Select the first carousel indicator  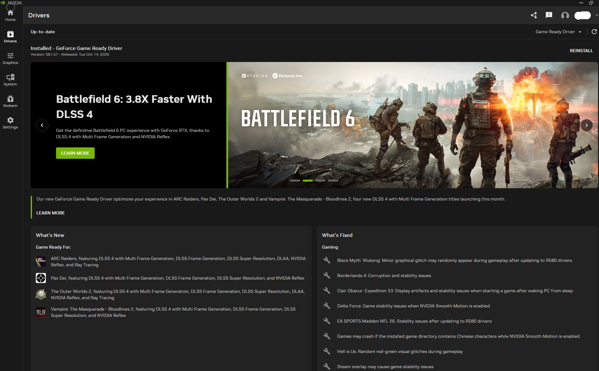point(295,181)
